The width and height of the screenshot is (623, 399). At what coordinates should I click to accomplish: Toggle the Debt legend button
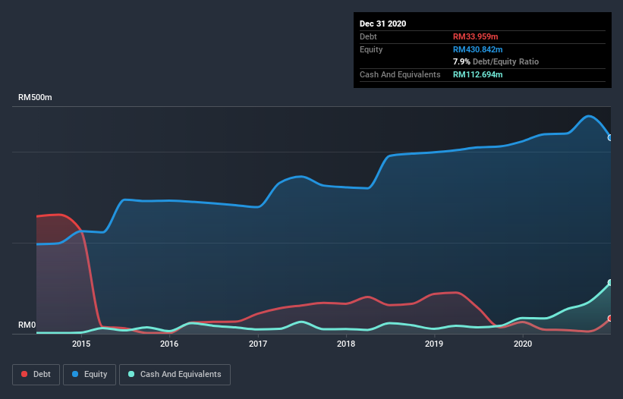point(36,375)
